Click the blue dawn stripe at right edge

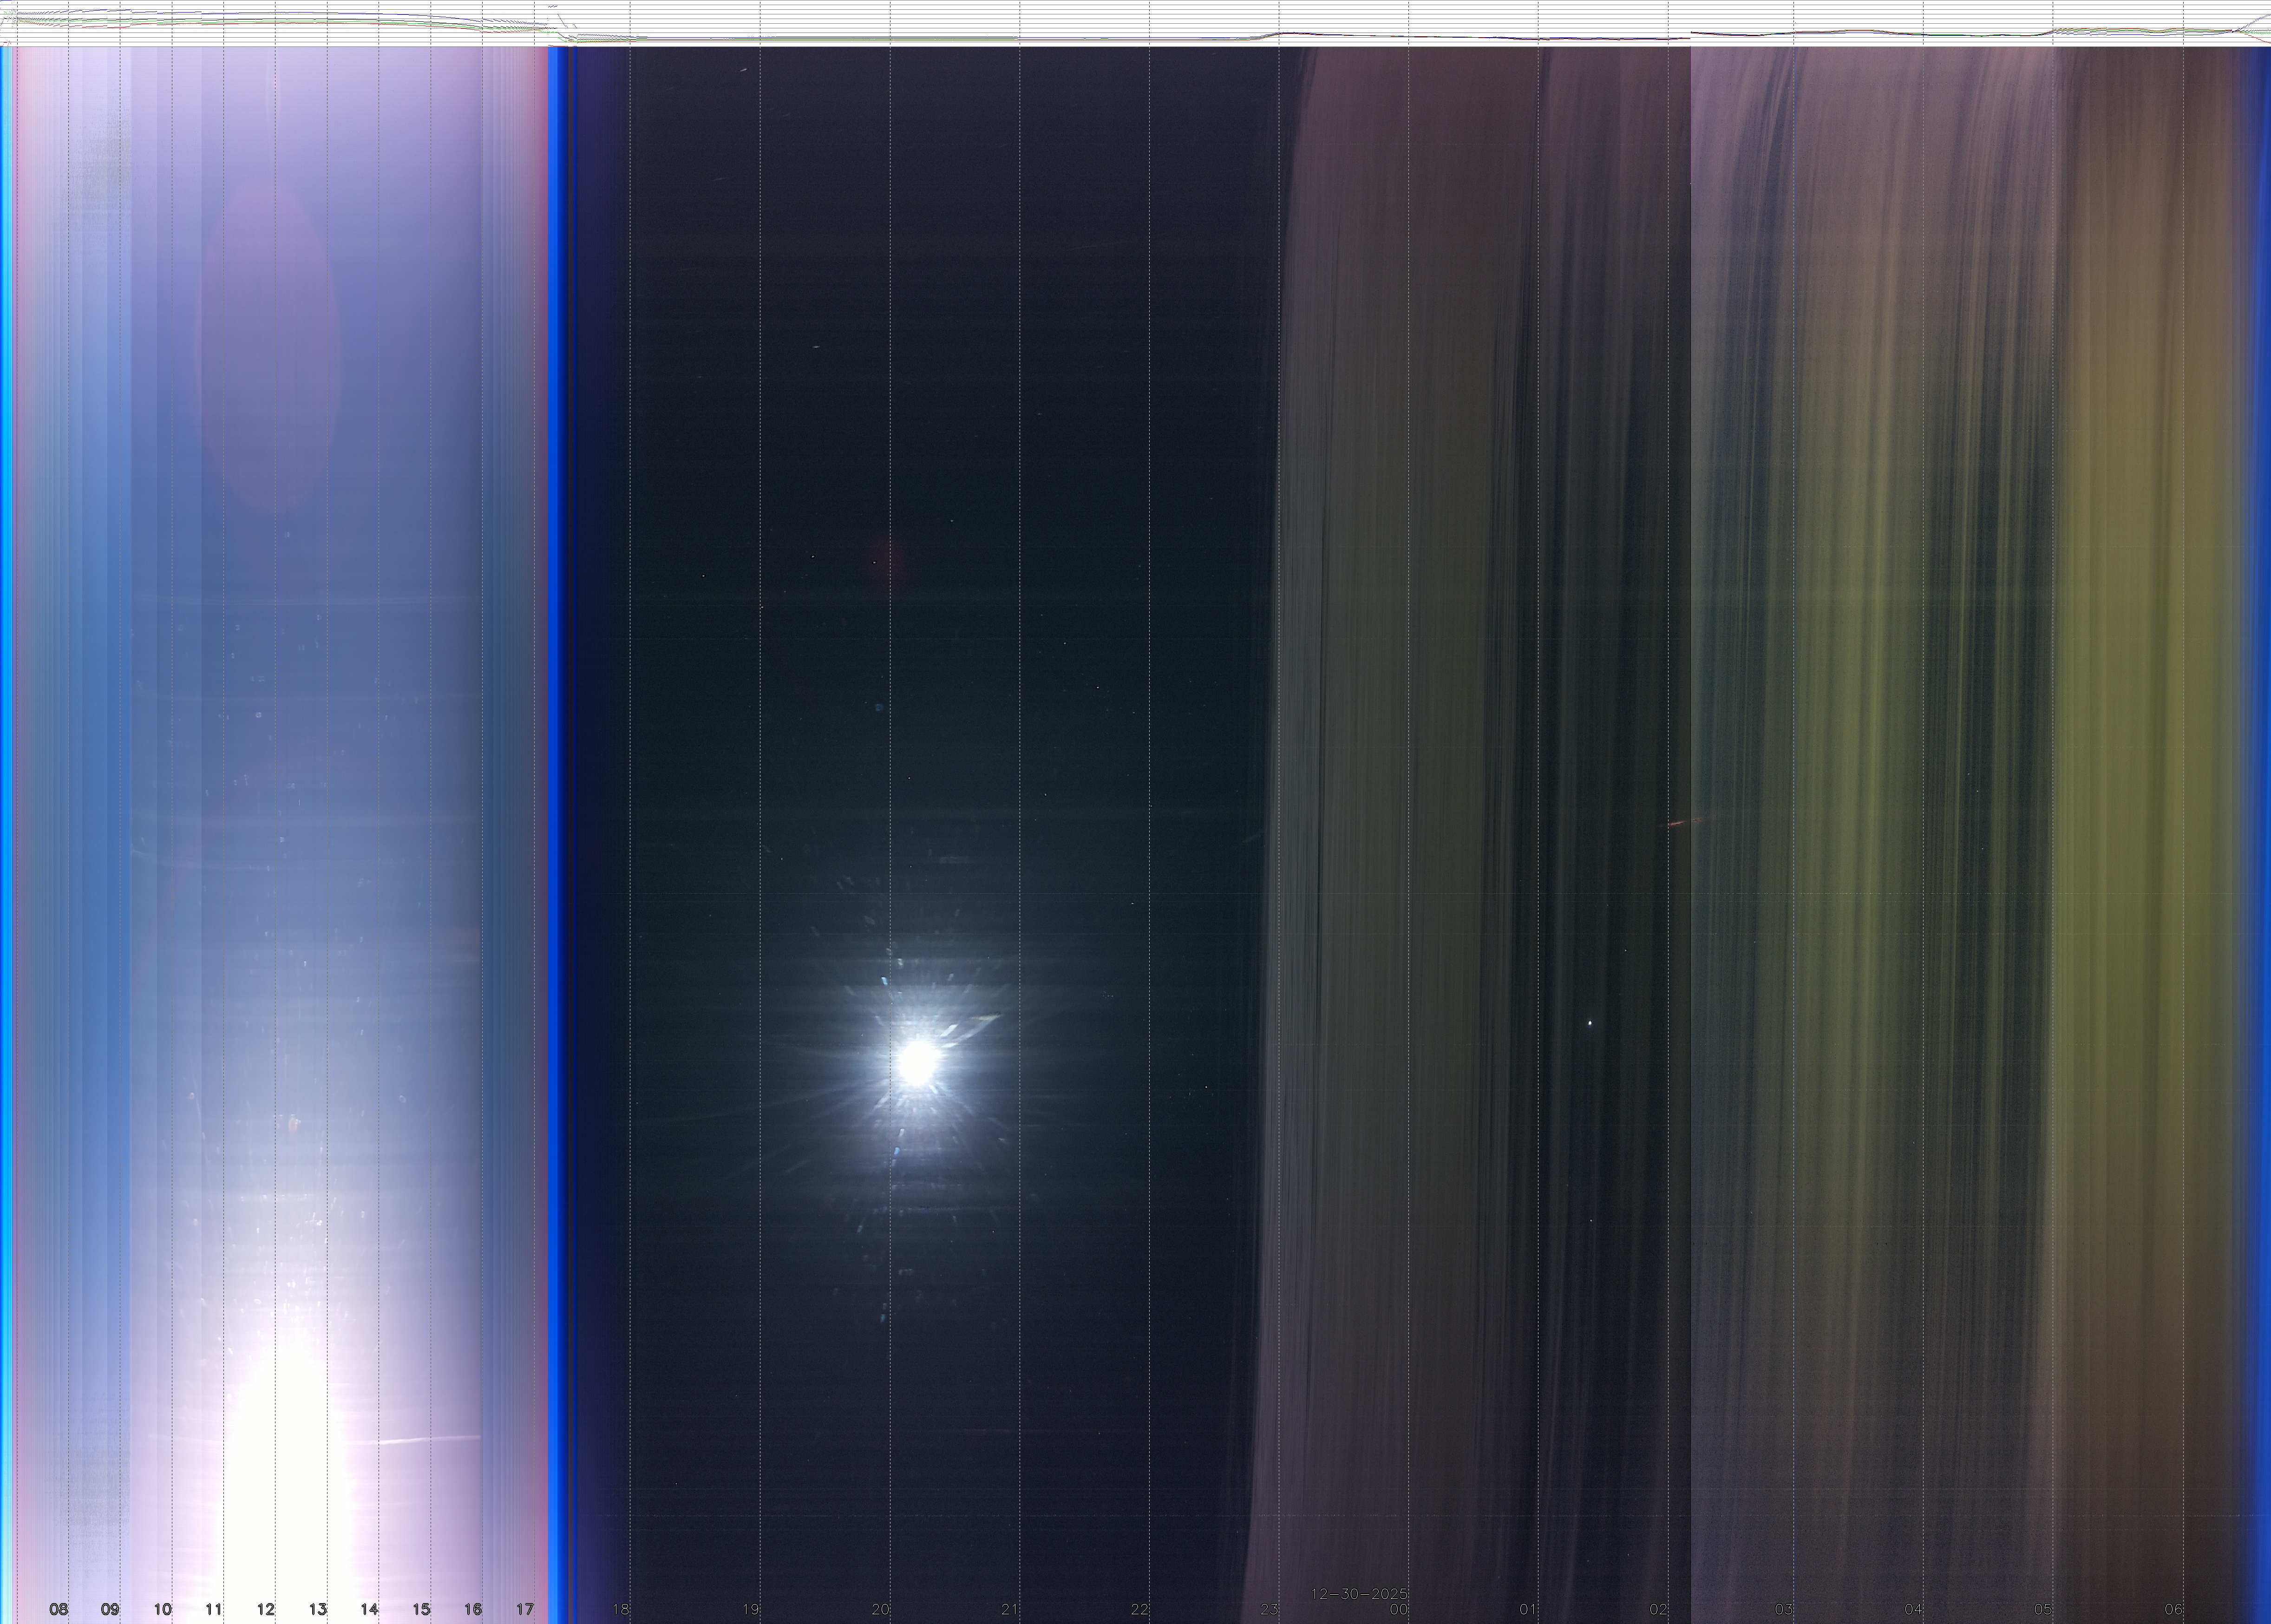(x=2259, y=800)
